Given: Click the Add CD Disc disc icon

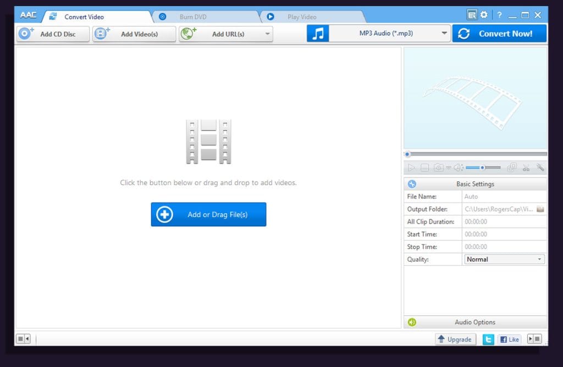Looking at the screenshot, I should (25, 34).
